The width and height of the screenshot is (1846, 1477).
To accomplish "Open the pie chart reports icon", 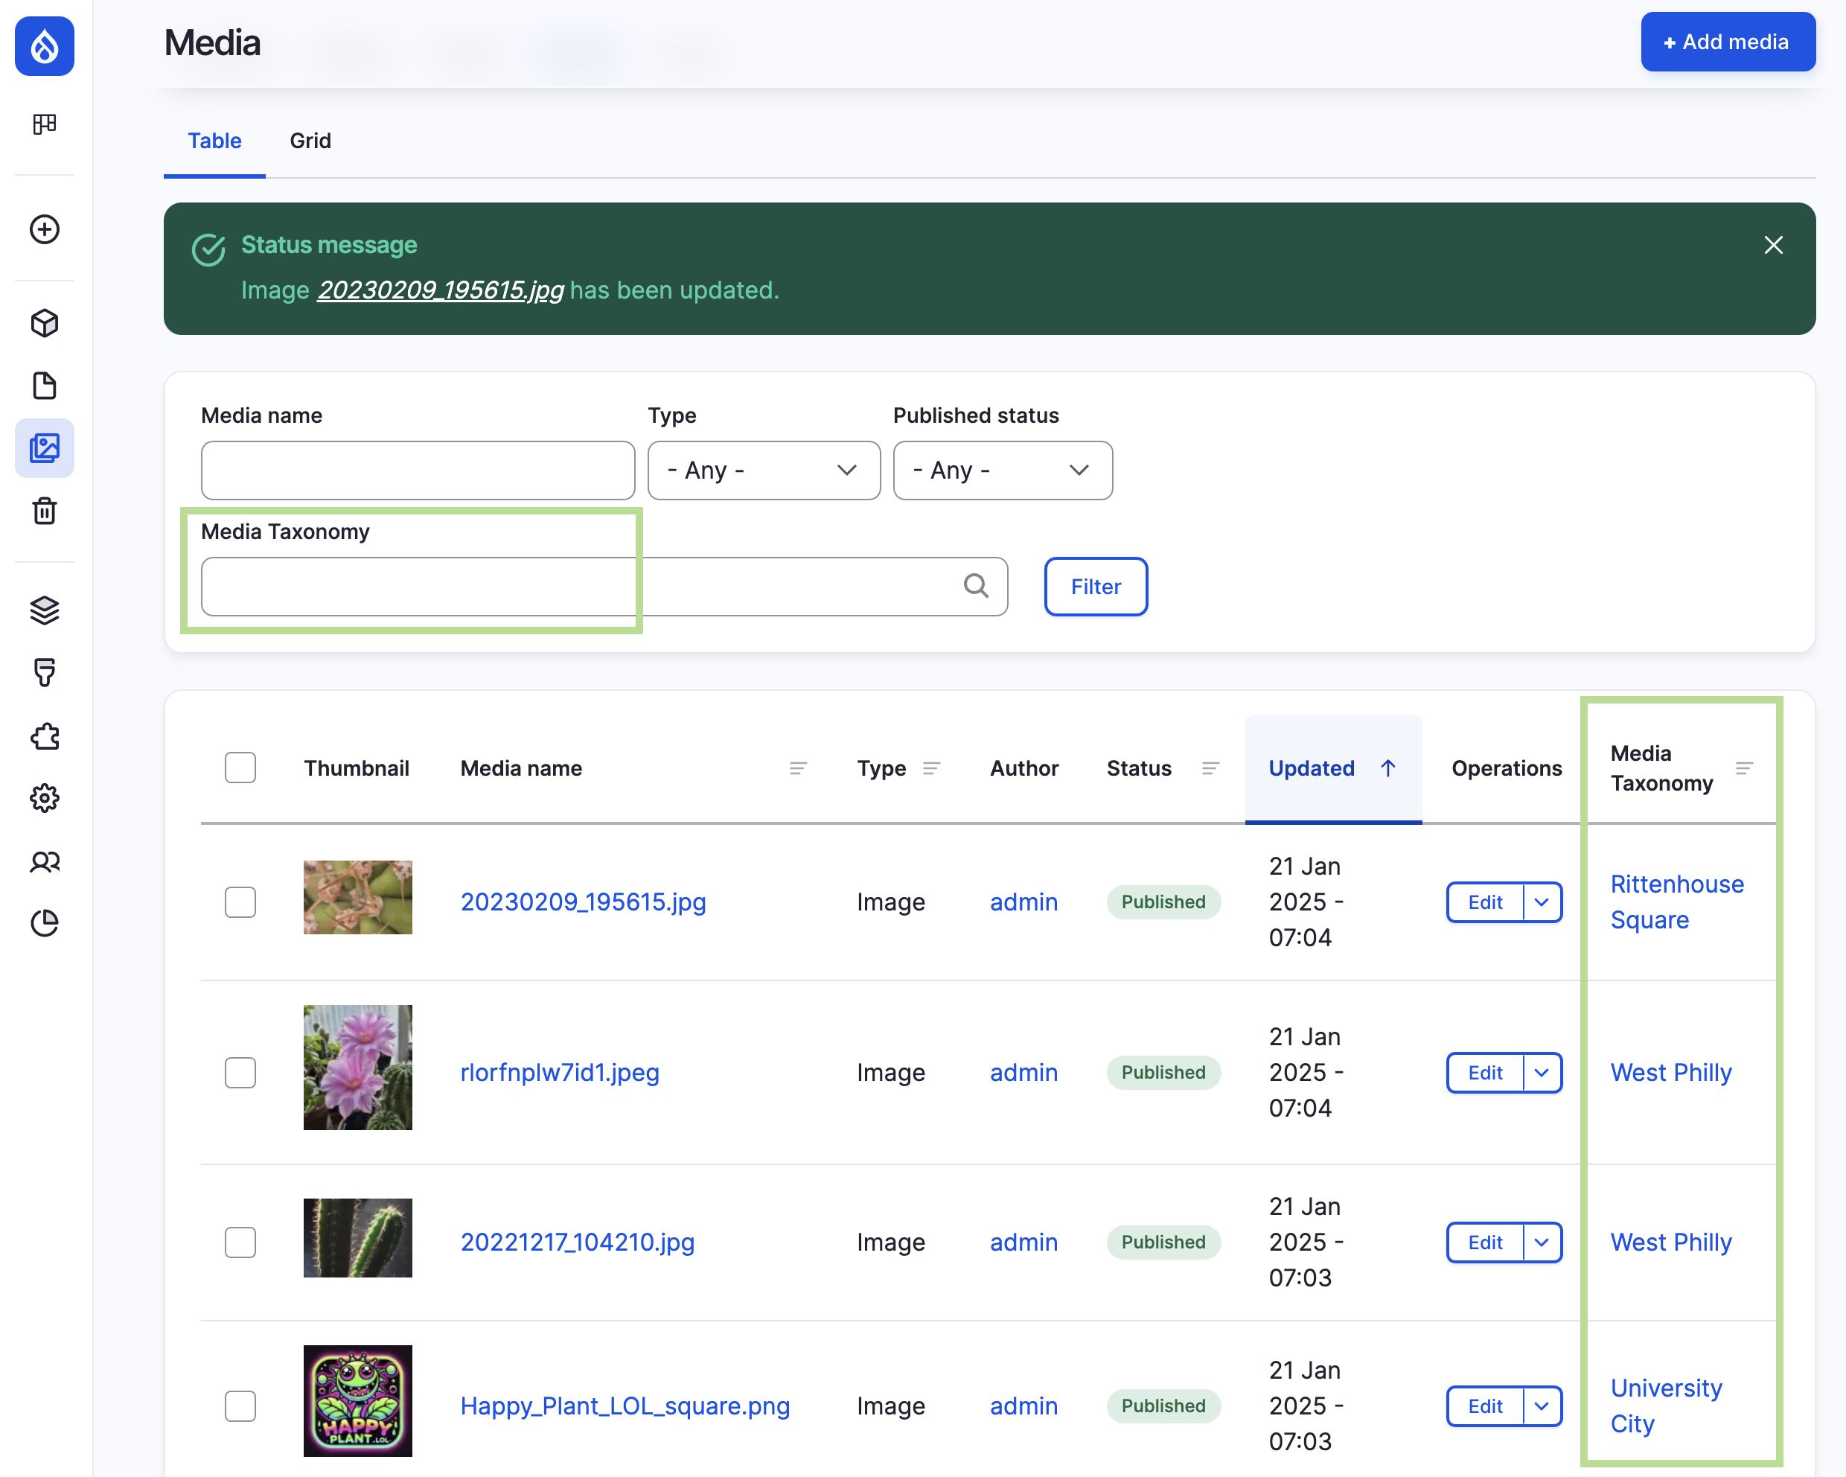I will click(45, 923).
